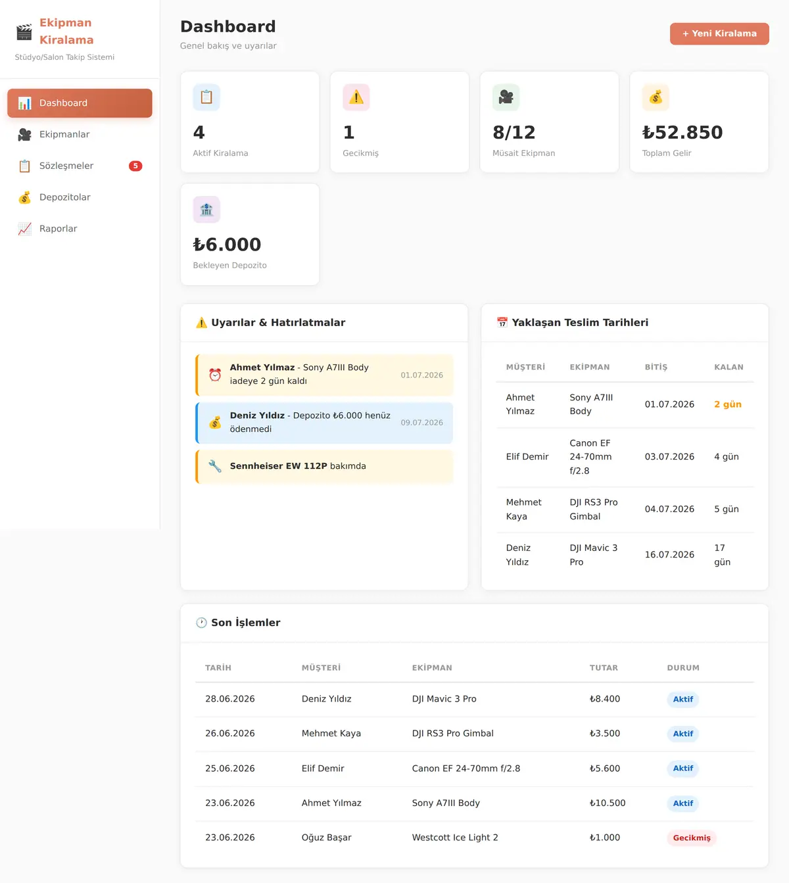Image resolution: width=789 pixels, height=883 pixels.
Task: Click the Ekipmanlar camera icon in sidebar
Action: click(25, 135)
